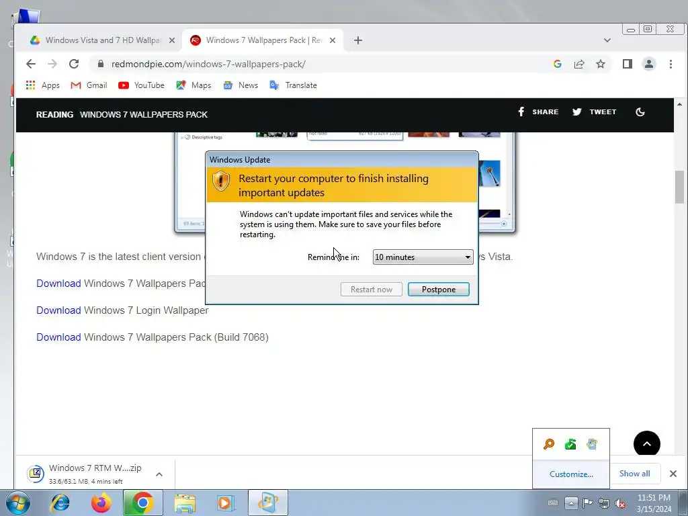This screenshot has height=516, width=688.
Task: Open the Chrome side panel
Action: point(628,64)
